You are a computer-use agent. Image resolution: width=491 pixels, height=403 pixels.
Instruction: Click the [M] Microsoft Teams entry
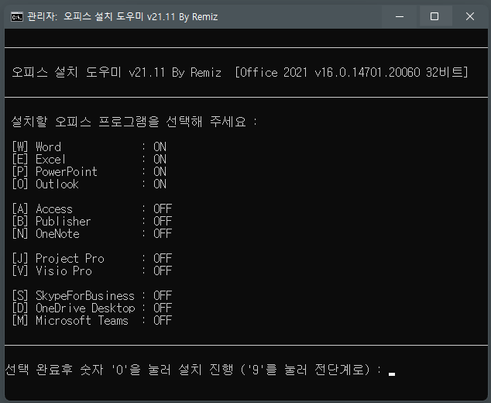pyautogui.click(x=70, y=321)
